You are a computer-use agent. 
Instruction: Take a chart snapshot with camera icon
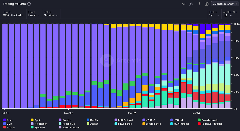[x=207, y=4]
